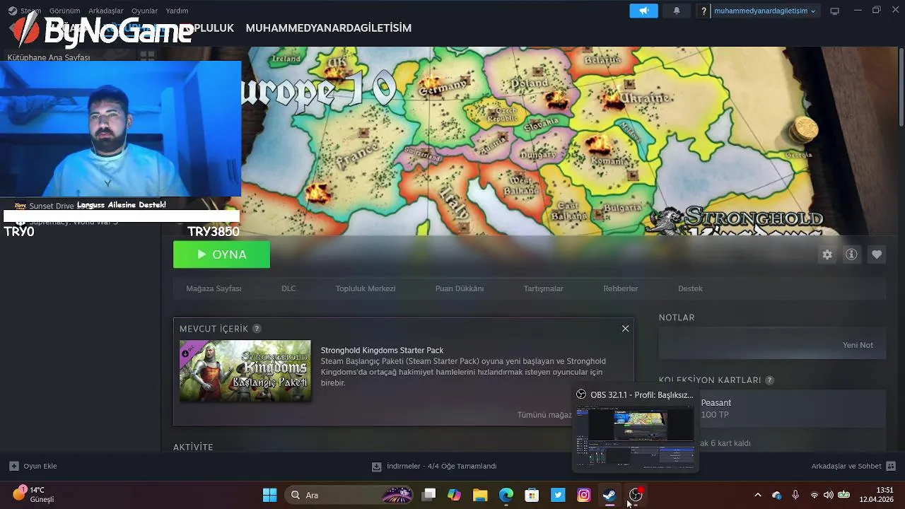905x509 pixels.
Task: Show hidden system tray icons chevron
Action: point(758,495)
